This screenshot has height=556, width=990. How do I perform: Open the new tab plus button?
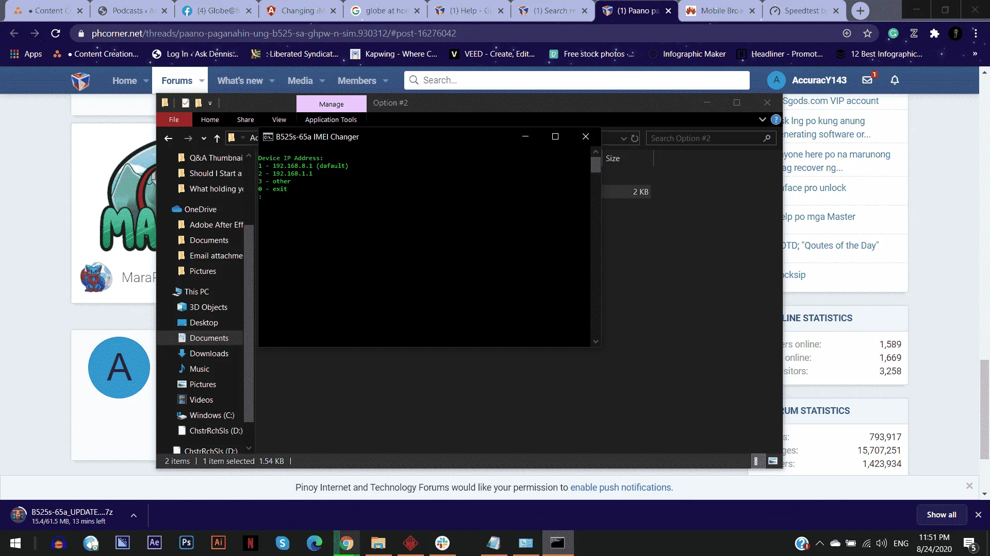(x=860, y=11)
